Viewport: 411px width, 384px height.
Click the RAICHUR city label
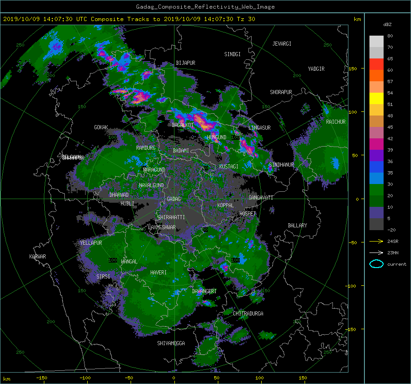click(336, 122)
